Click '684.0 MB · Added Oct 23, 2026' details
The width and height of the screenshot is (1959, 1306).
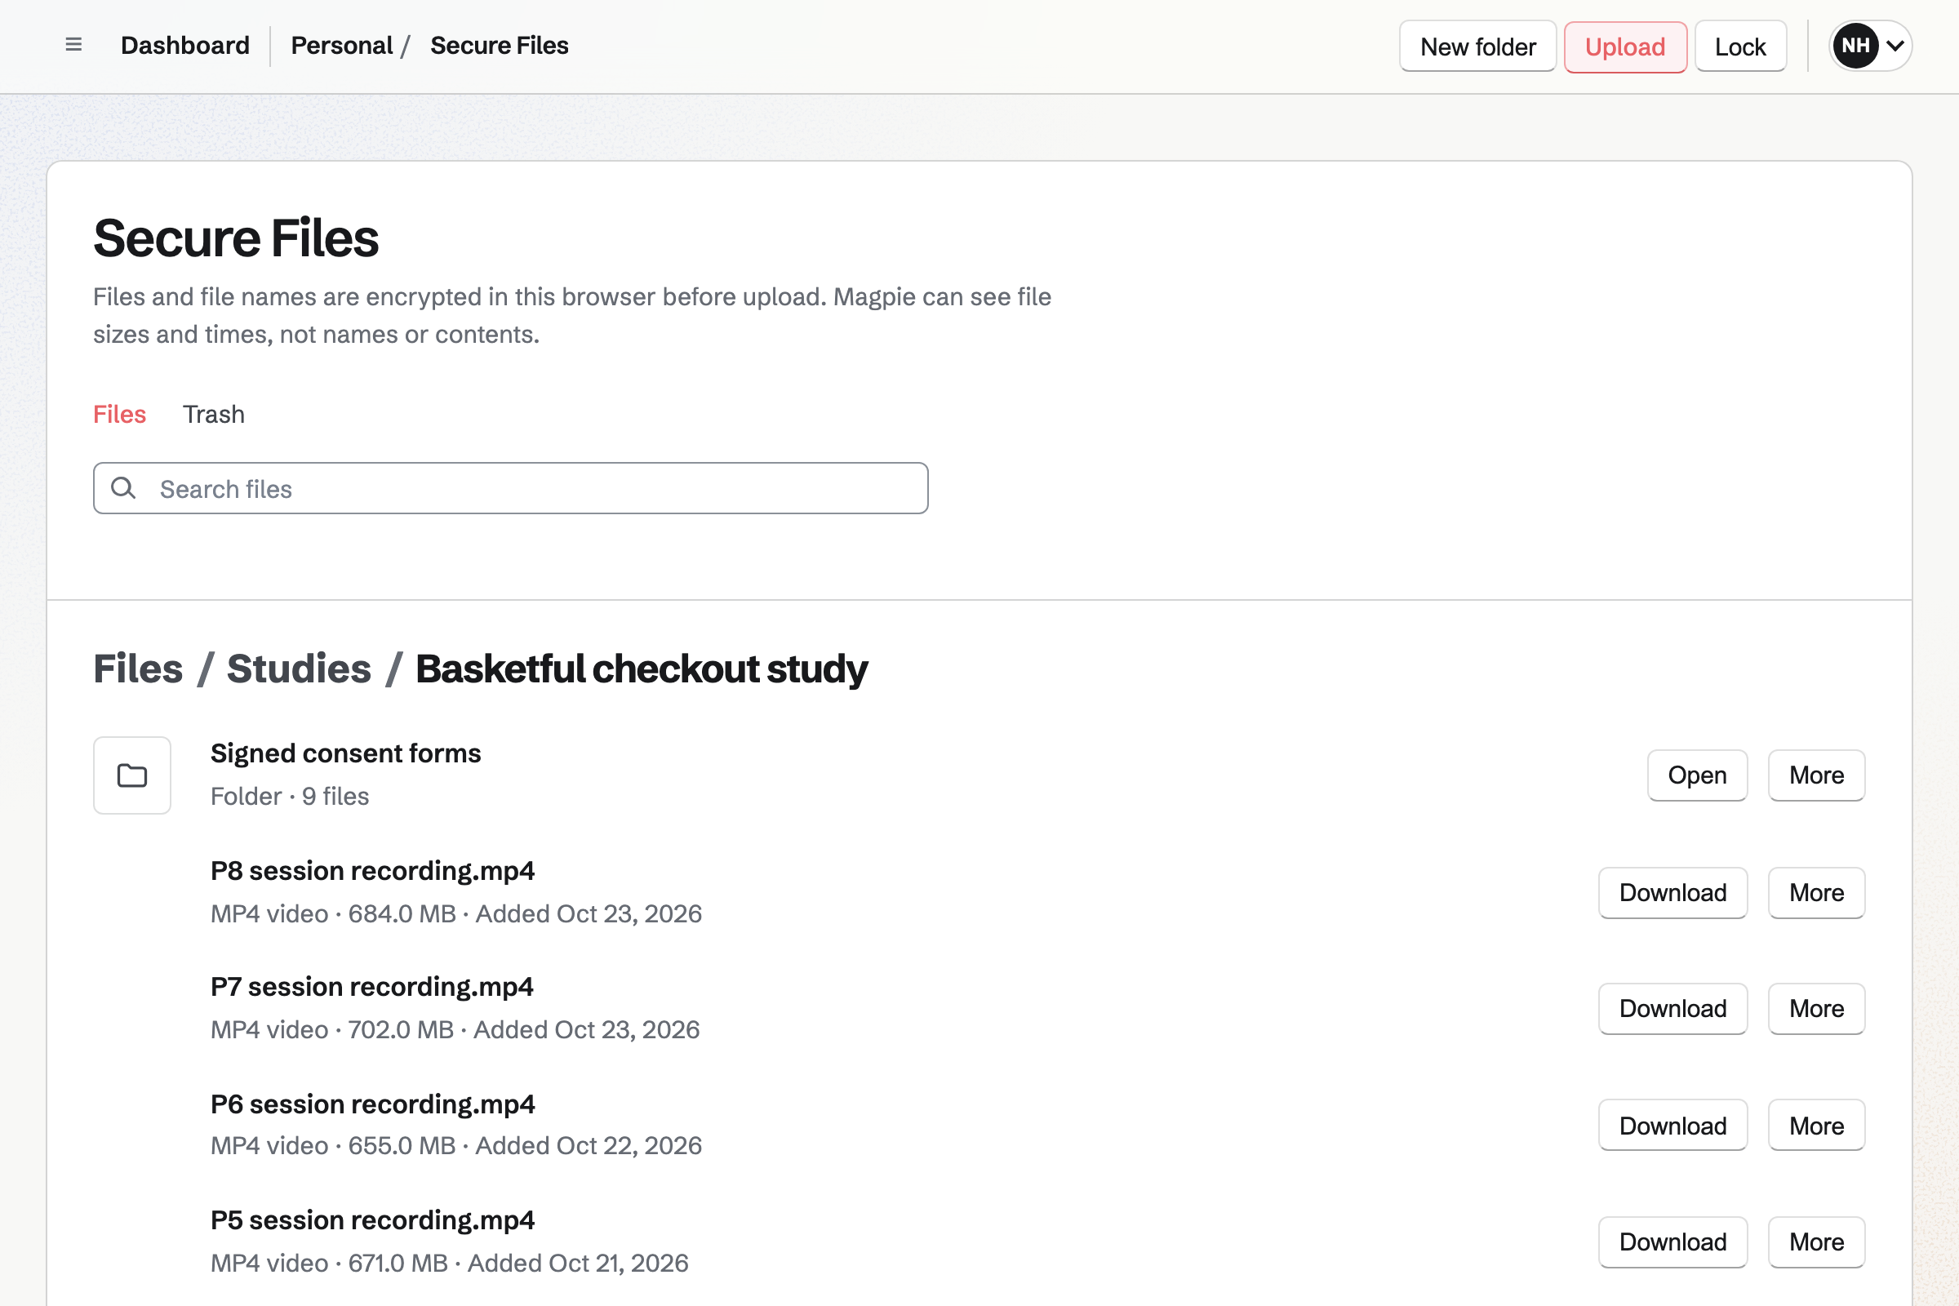[x=525, y=913]
